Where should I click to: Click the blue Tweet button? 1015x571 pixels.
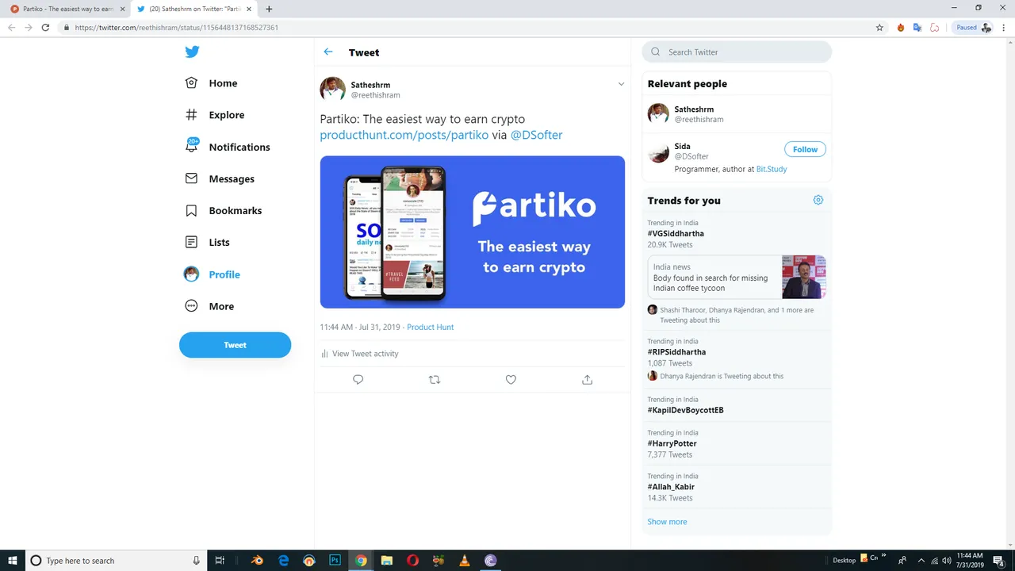click(235, 345)
